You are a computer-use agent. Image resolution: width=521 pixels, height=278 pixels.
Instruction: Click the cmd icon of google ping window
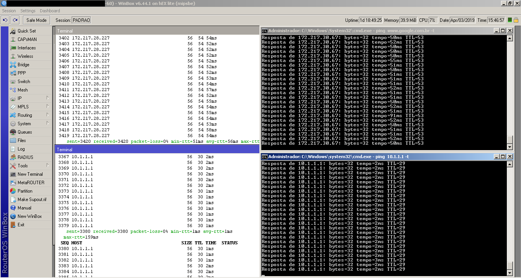264,31
